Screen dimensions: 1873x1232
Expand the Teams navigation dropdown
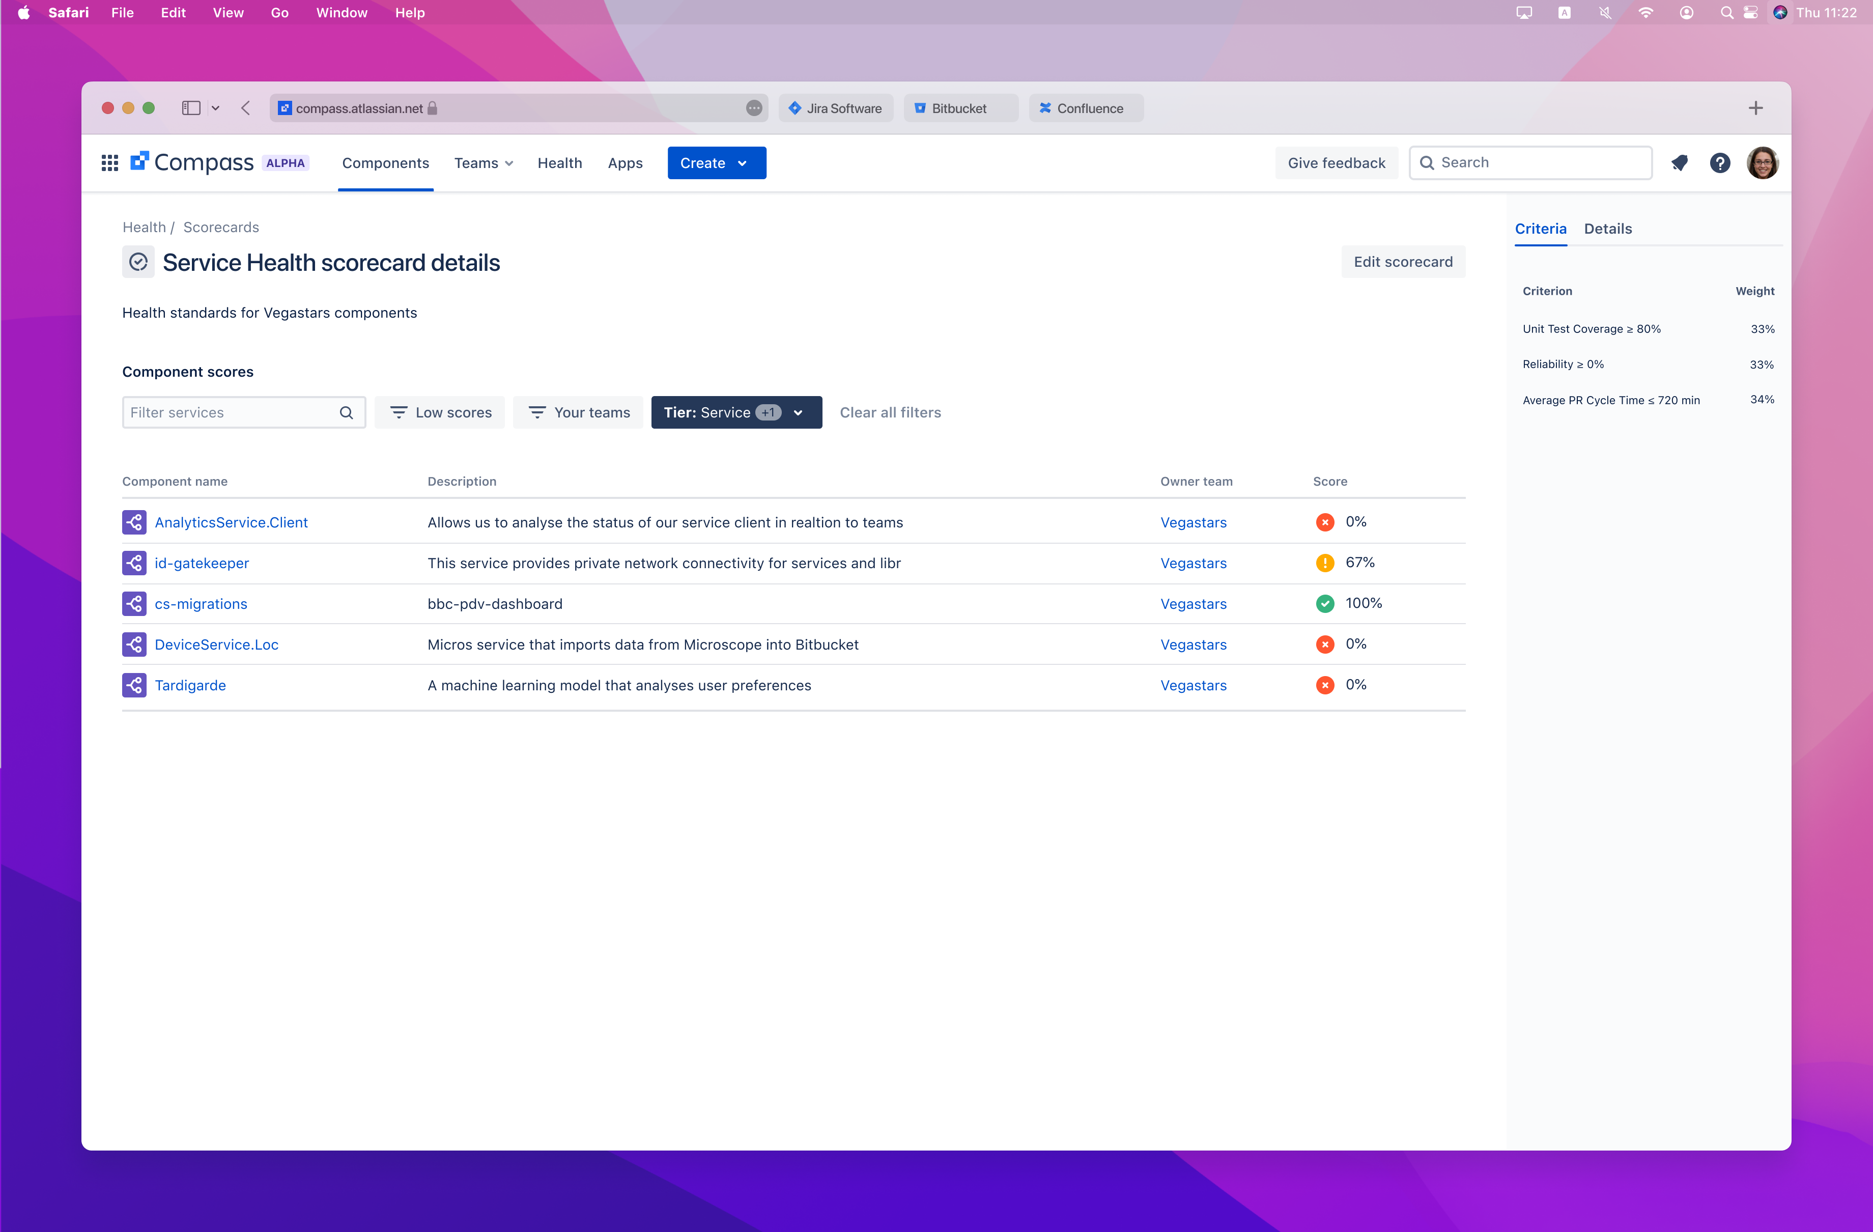tap(483, 163)
